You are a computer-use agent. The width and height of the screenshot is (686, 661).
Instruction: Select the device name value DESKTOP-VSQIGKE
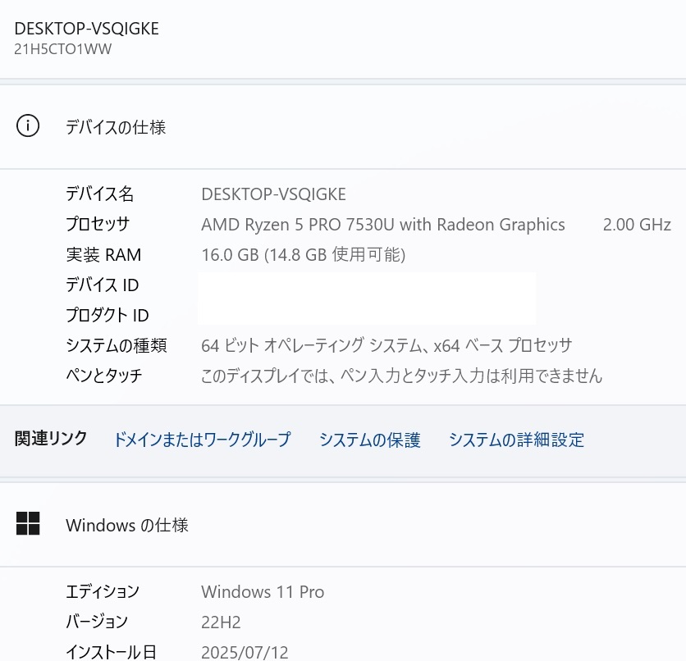point(273,194)
